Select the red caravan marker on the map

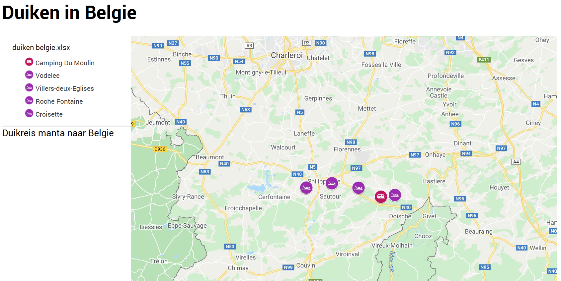point(381,197)
